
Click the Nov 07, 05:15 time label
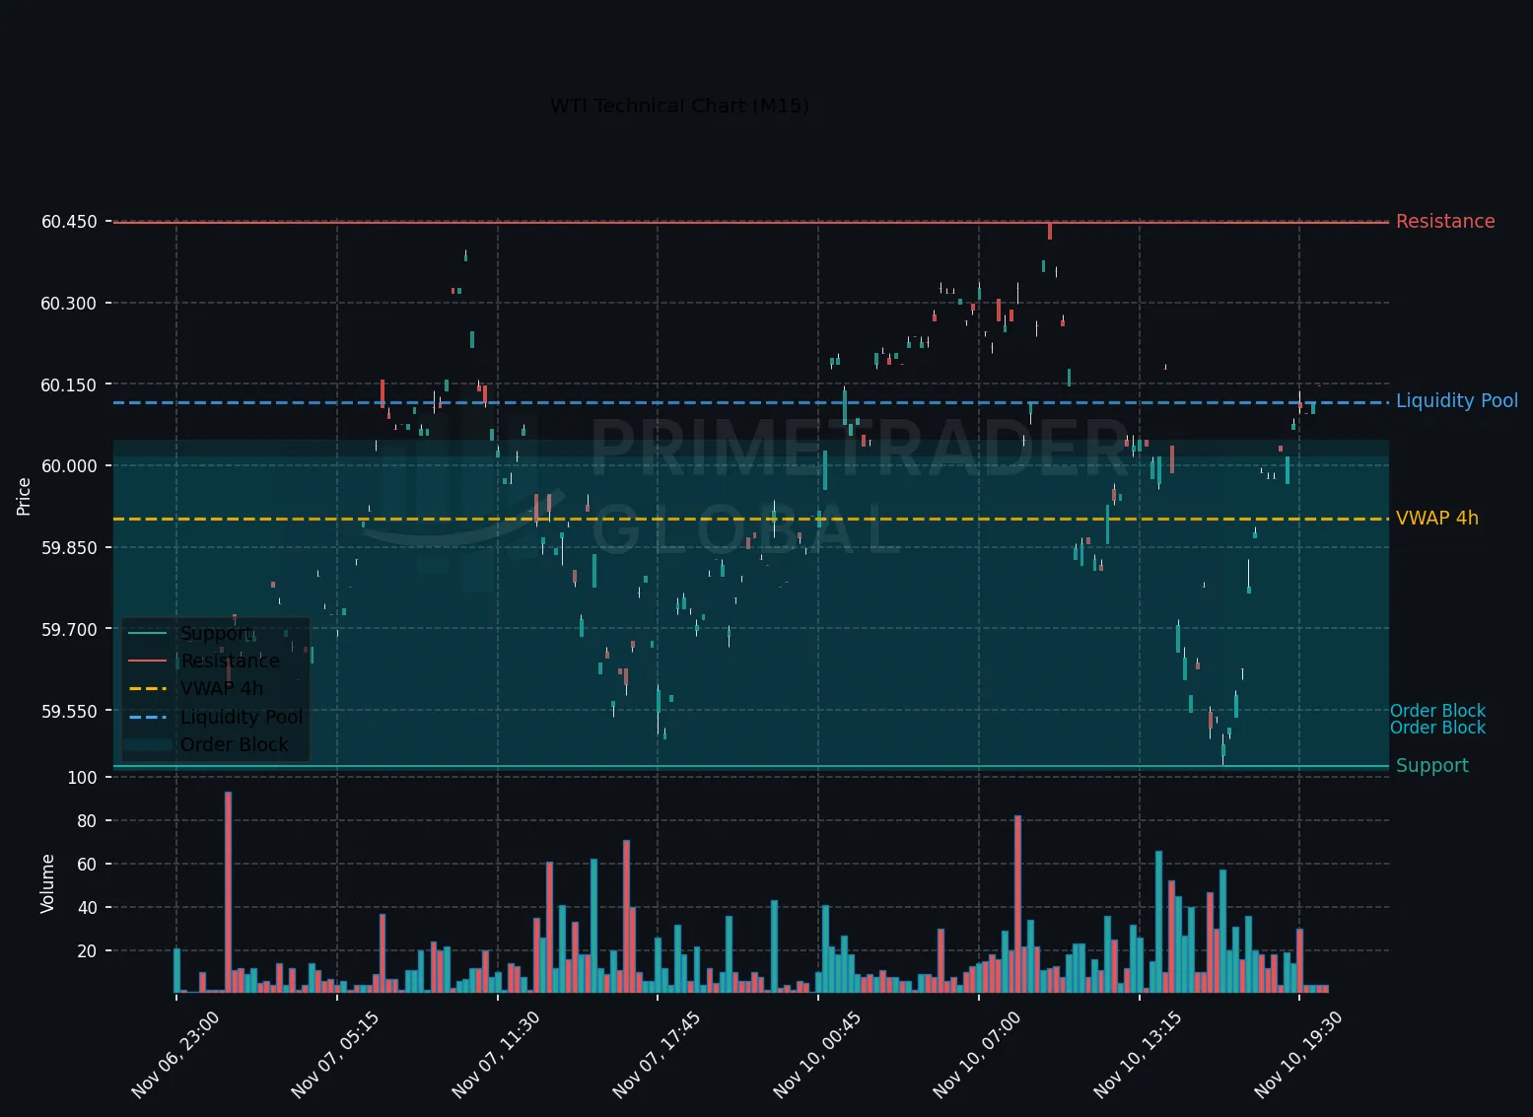336,1055
